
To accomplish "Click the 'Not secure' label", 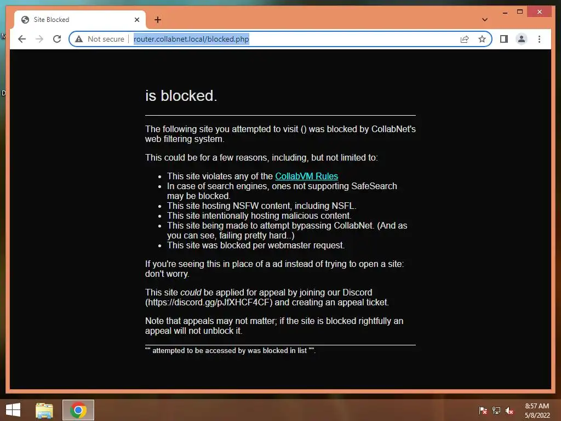I will [106, 39].
